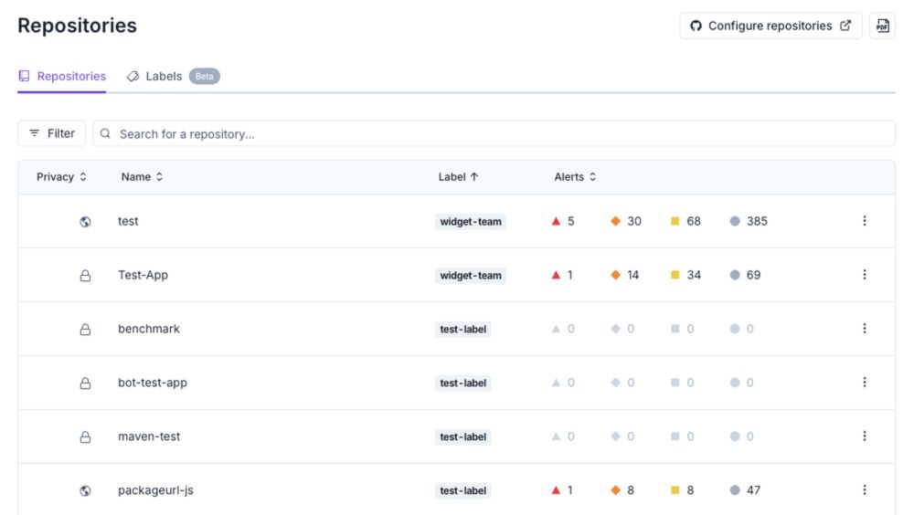Open the kebab menu for packageurl-js

click(864, 490)
